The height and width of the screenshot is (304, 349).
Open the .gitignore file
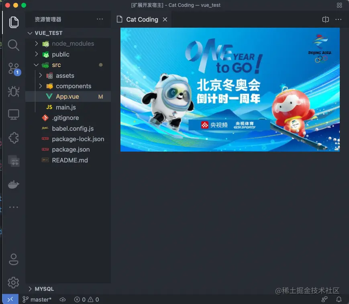point(68,118)
